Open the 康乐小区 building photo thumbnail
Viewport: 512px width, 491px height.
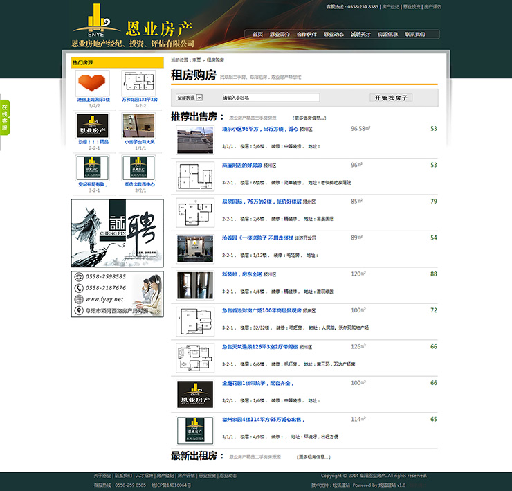coord(195,141)
